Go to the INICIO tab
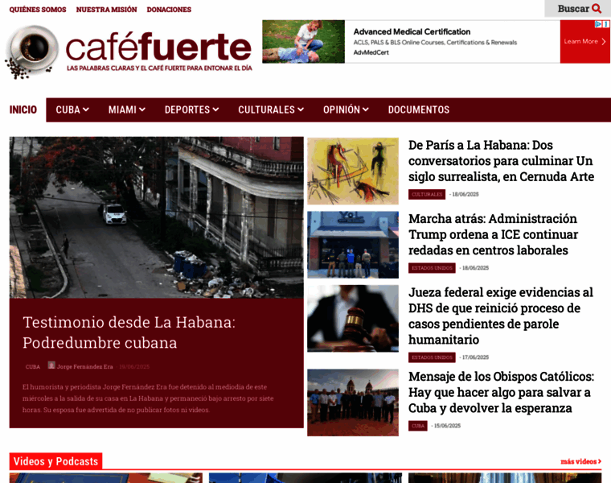Viewport: 611px width, 483px height. 23,109
